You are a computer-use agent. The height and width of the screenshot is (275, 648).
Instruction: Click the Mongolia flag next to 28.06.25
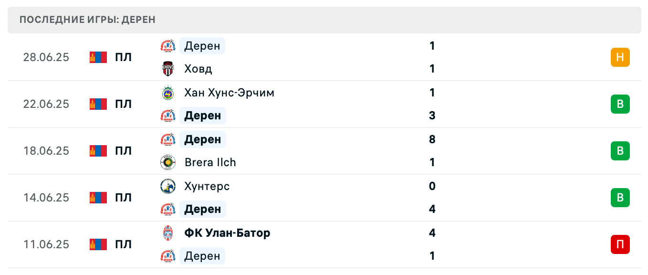click(x=98, y=57)
